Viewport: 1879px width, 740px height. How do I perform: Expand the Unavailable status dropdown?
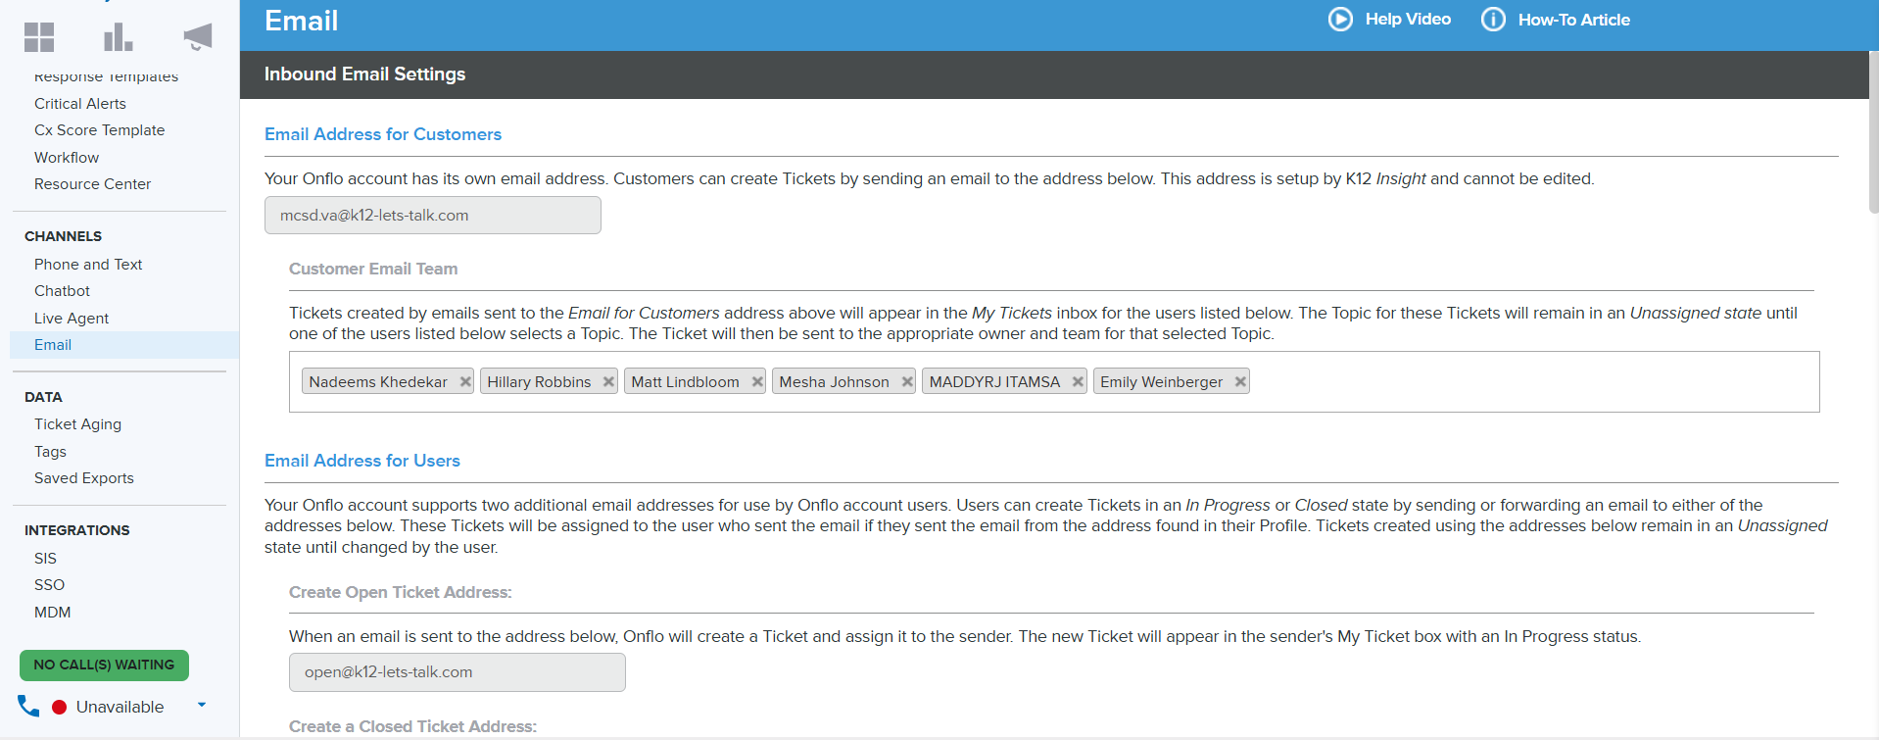tap(202, 705)
